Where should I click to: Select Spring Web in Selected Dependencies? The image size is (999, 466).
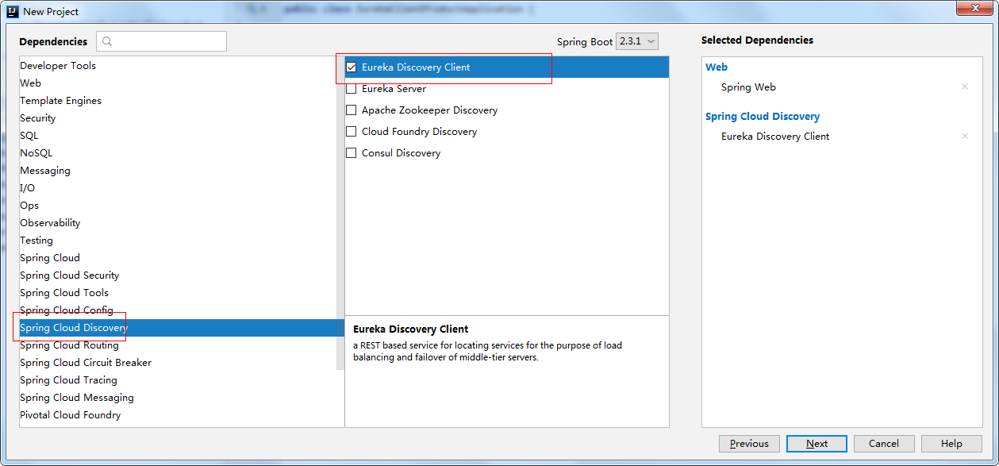748,87
